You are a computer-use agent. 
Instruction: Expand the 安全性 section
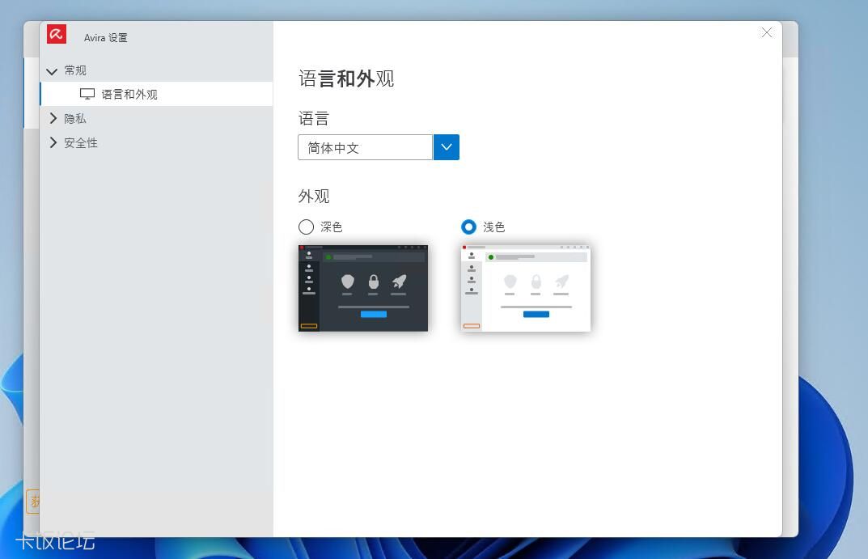81,142
